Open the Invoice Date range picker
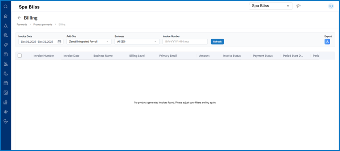The width and height of the screenshot is (340, 151). pos(41,42)
